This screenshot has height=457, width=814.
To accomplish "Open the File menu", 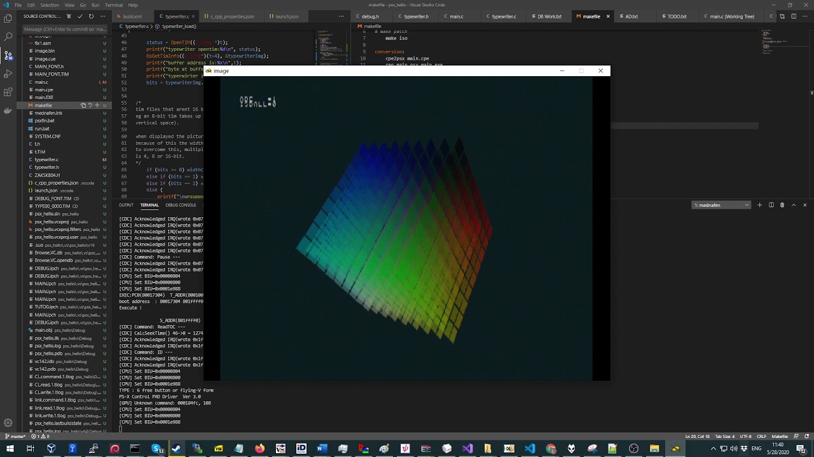I will point(18,5).
